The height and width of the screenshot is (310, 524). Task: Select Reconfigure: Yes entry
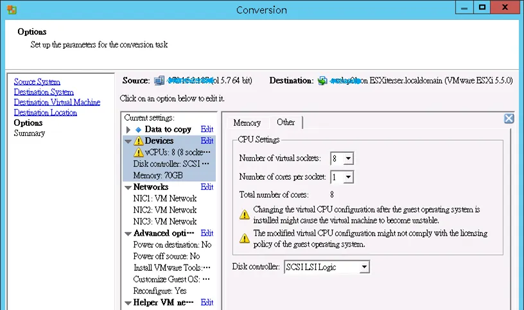160,291
